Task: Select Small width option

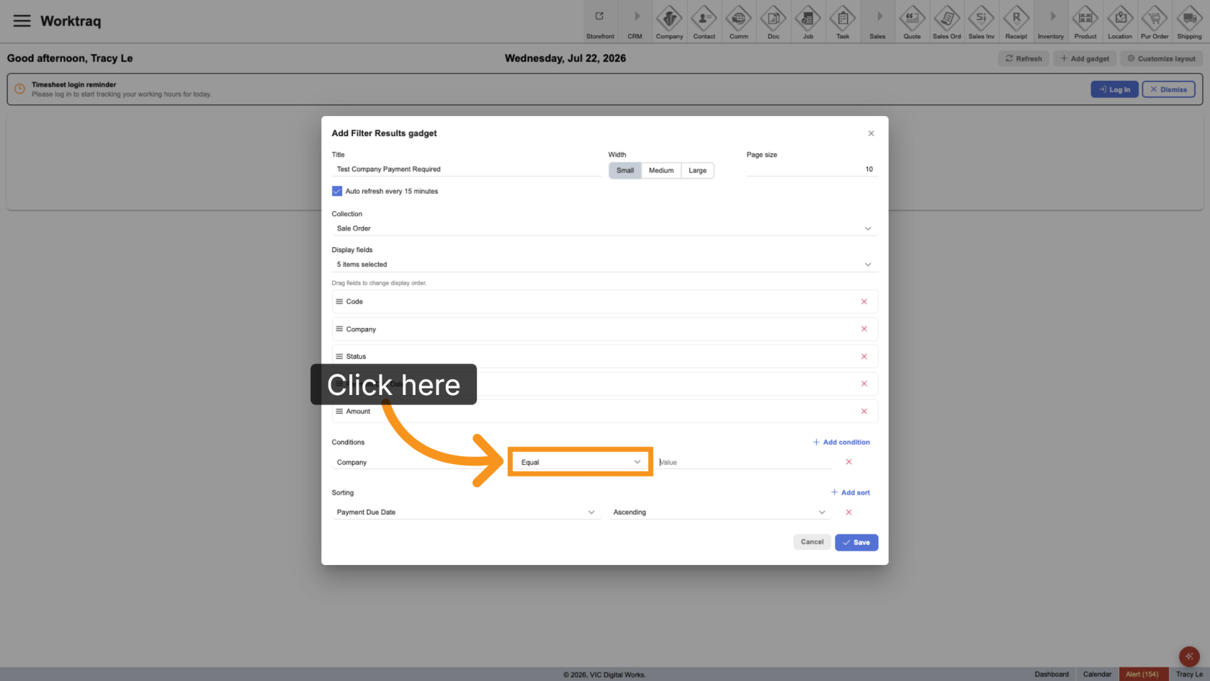Action: click(625, 171)
